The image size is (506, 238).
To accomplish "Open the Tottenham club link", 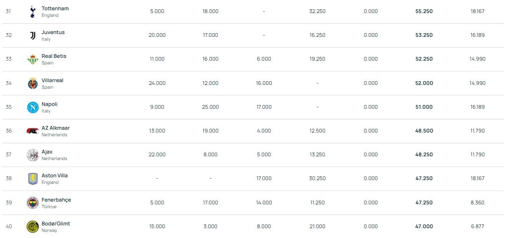I will point(55,8).
